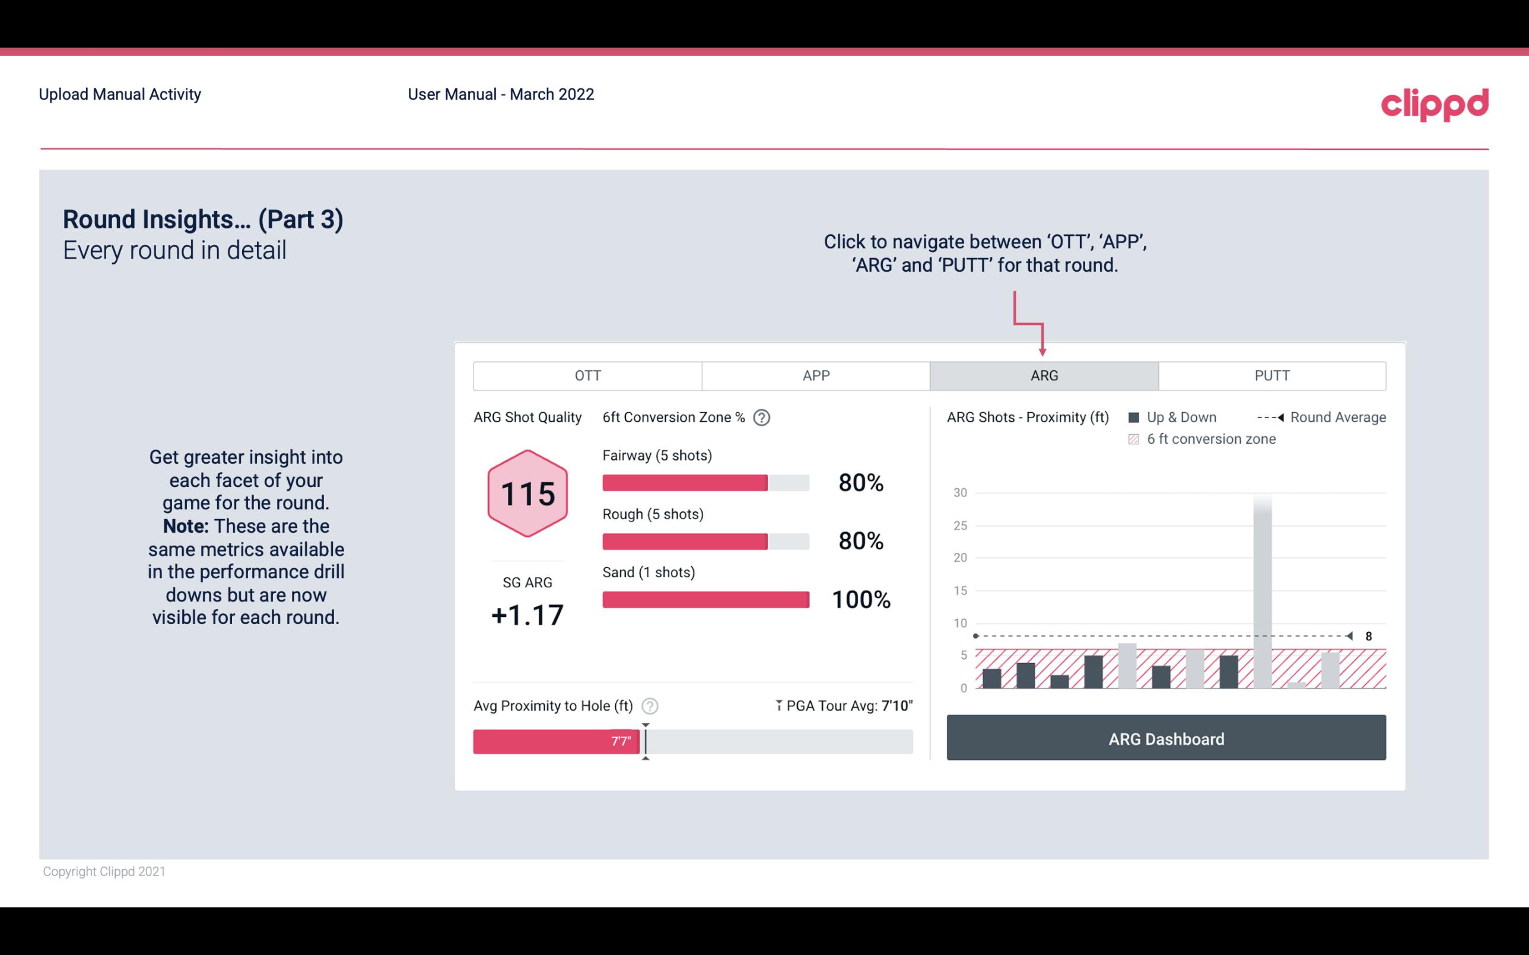
Task: Expand the Sand shots breakdown
Action: coord(657,571)
